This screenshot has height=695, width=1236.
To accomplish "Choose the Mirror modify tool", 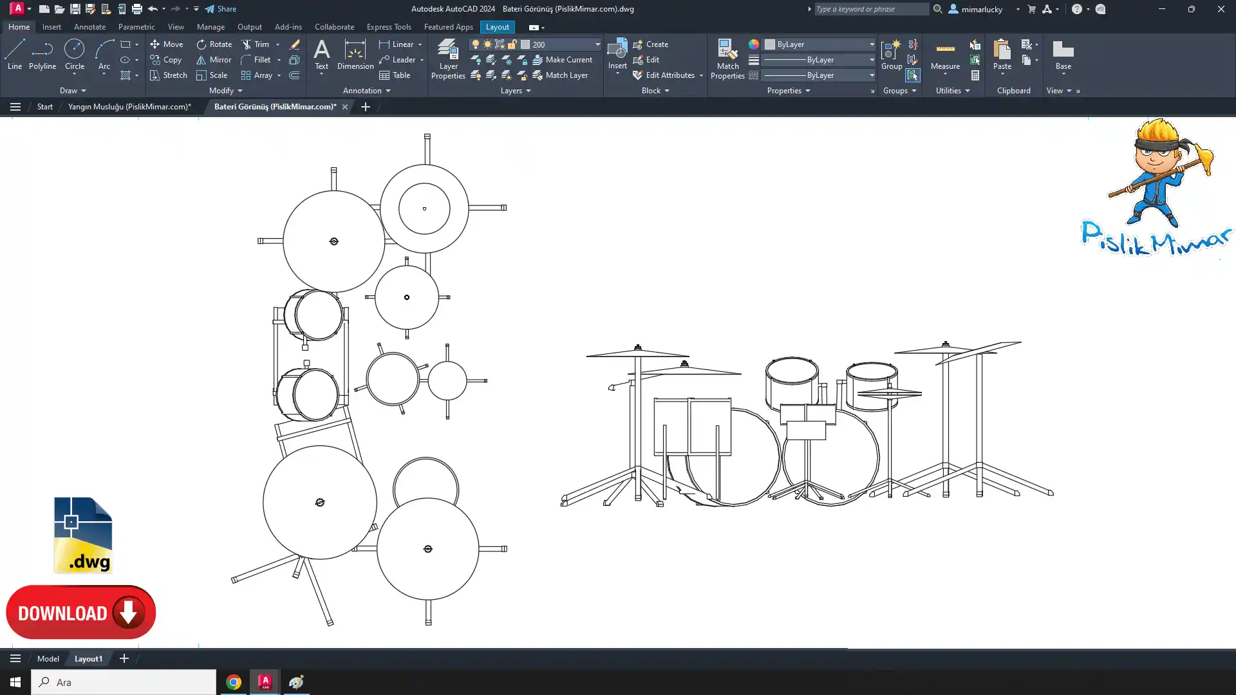I will click(214, 60).
